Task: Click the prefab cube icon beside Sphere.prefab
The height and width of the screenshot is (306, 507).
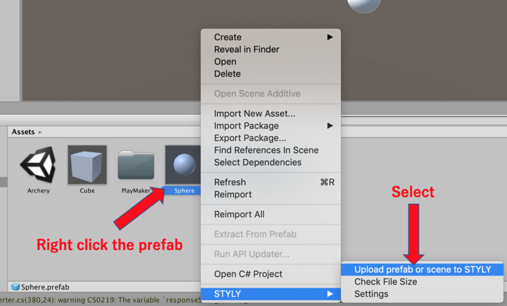Action: [15, 287]
